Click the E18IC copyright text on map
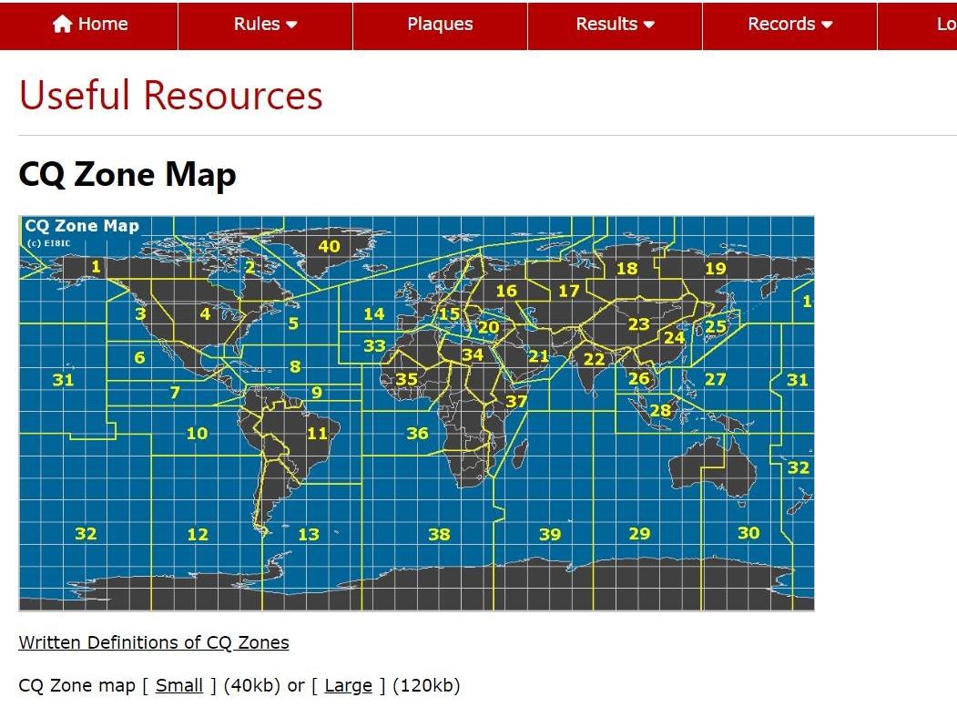 coord(48,243)
